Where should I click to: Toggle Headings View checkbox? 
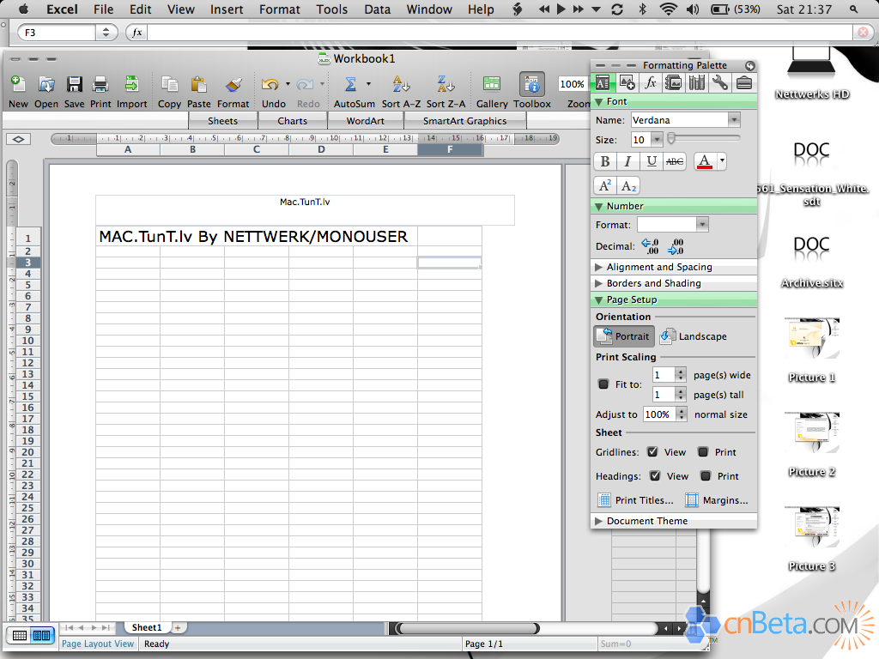coord(655,475)
